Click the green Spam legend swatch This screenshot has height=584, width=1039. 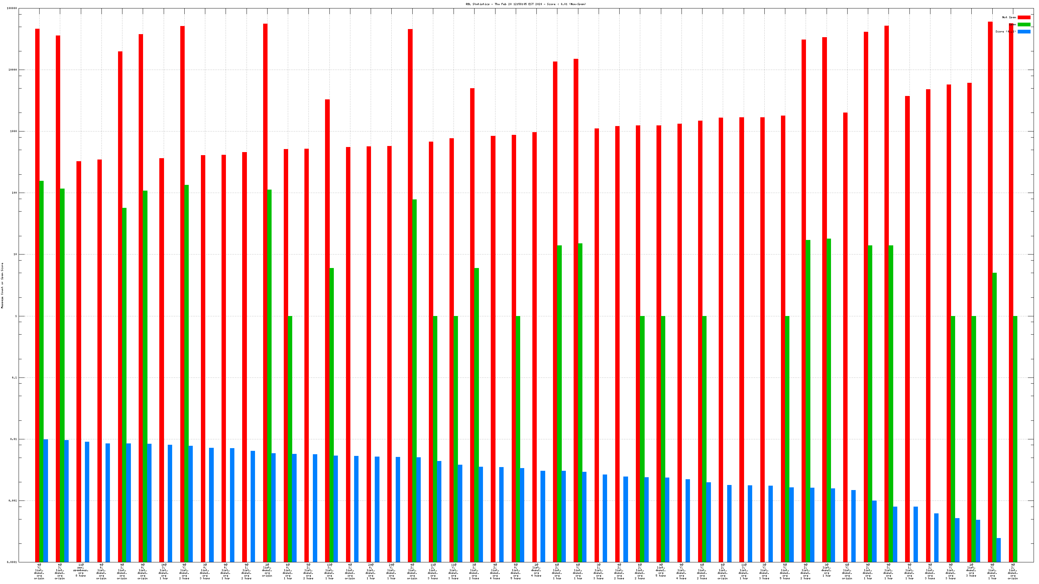(1024, 25)
